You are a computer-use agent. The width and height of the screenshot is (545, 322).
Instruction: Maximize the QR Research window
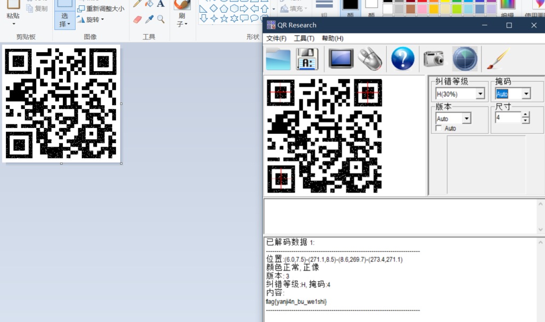coord(509,25)
